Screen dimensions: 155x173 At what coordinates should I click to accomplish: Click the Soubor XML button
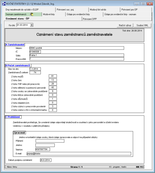142,25
